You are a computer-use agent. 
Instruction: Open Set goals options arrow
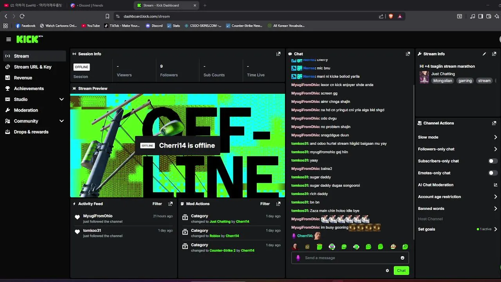(496, 229)
